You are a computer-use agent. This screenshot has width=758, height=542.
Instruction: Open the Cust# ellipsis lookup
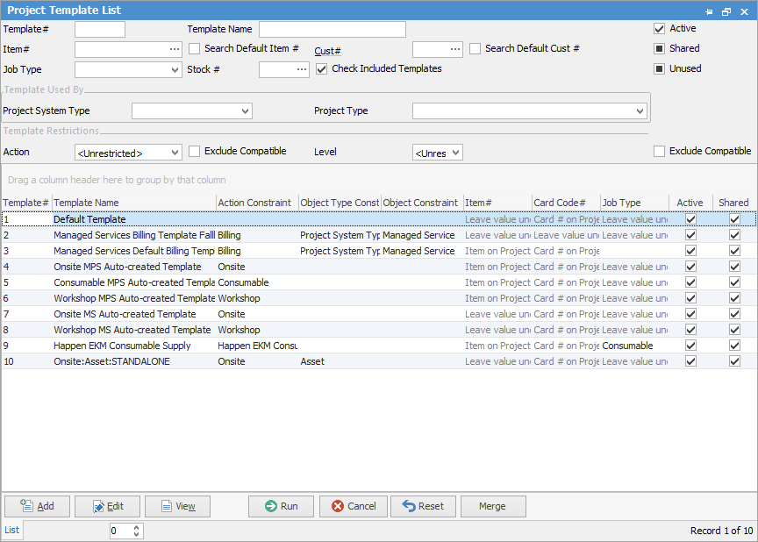click(x=455, y=49)
